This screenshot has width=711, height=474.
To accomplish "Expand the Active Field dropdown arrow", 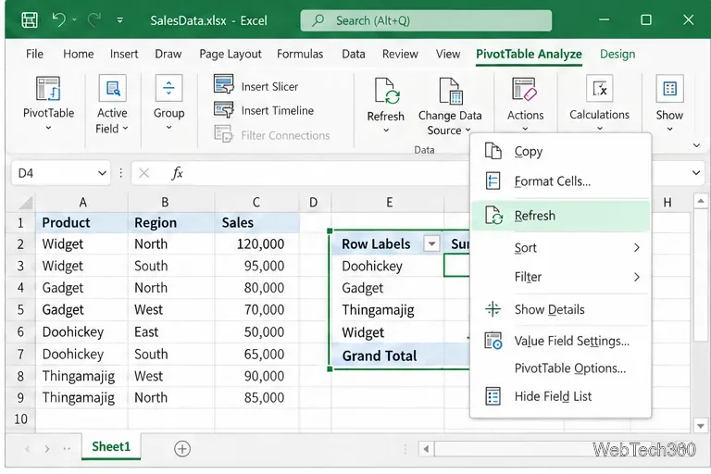I will coord(125,129).
